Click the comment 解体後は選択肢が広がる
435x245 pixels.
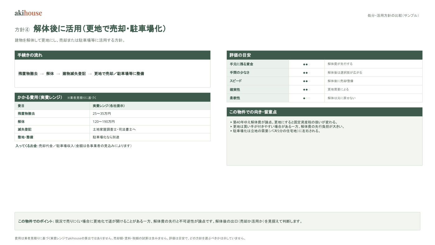pyautogui.click(x=345, y=72)
